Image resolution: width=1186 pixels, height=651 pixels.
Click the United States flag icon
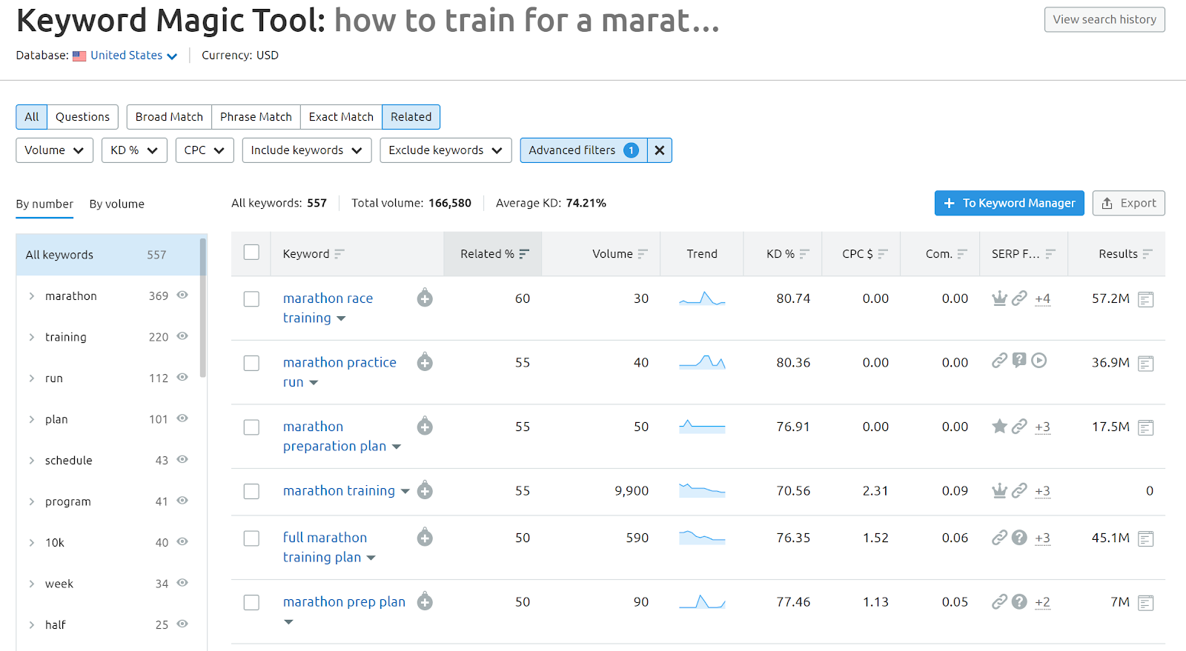79,56
